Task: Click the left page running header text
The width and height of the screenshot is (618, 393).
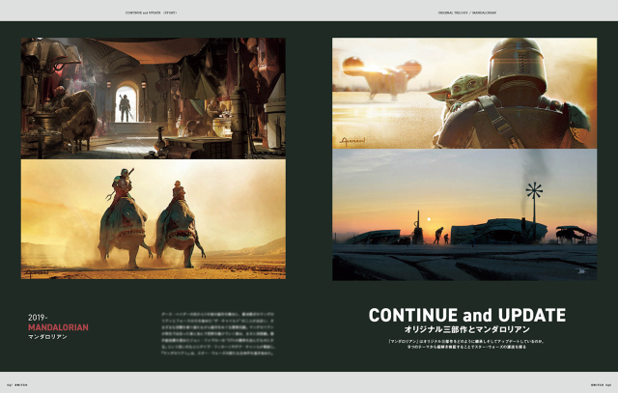Action: coord(152,13)
